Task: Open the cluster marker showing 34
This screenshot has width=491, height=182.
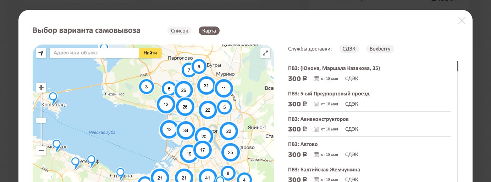Action: [x=186, y=130]
